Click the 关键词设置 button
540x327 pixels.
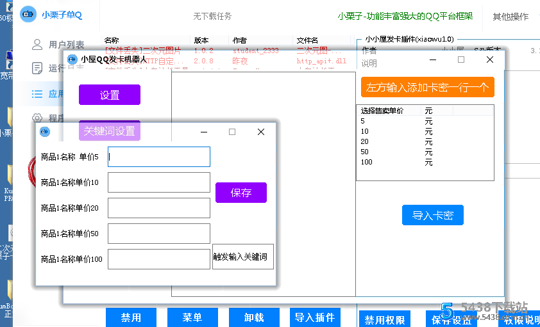click(x=110, y=131)
